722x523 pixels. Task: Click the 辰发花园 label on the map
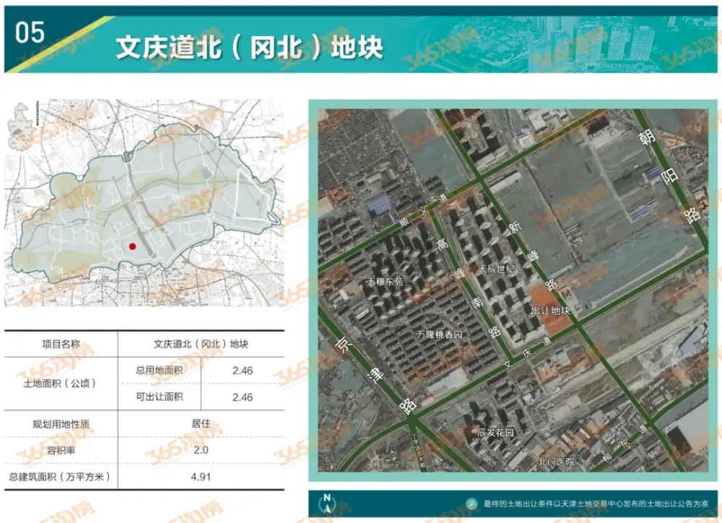click(495, 432)
